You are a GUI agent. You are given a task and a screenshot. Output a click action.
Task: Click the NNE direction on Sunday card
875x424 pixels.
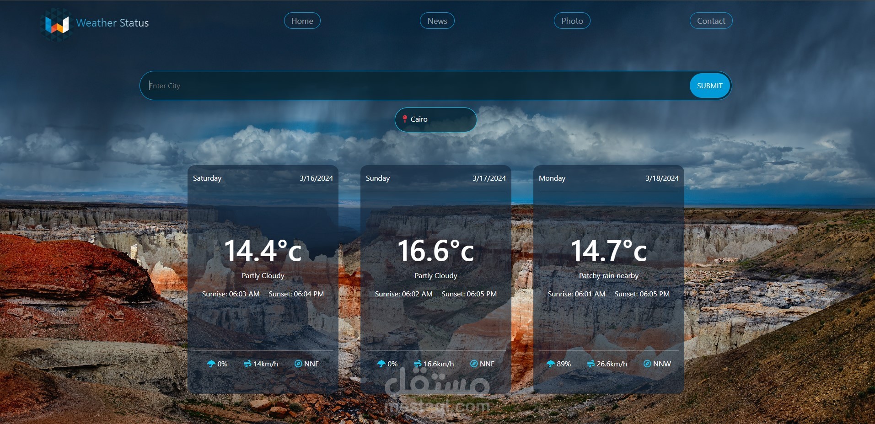tap(487, 364)
